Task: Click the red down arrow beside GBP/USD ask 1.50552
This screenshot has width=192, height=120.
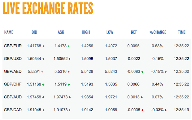Action: point(70,59)
